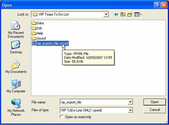Go to Desktop in places bar
169x125 pixels.
tap(16, 47)
